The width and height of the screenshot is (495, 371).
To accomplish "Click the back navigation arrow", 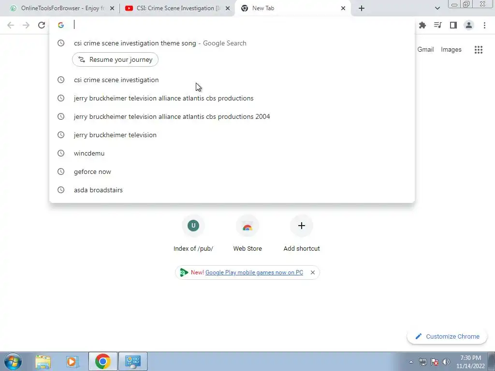I will [x=11, y=25].
